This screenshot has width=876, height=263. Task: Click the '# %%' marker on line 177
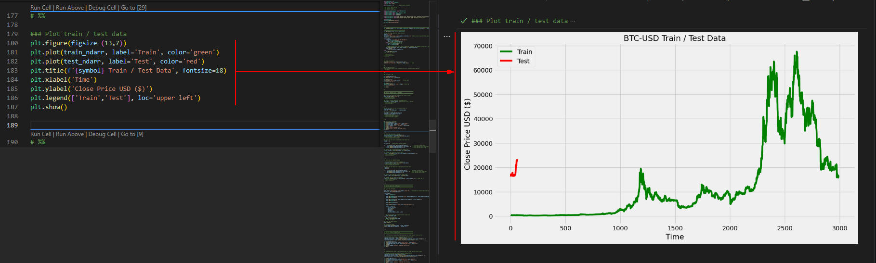coord(38,16)
